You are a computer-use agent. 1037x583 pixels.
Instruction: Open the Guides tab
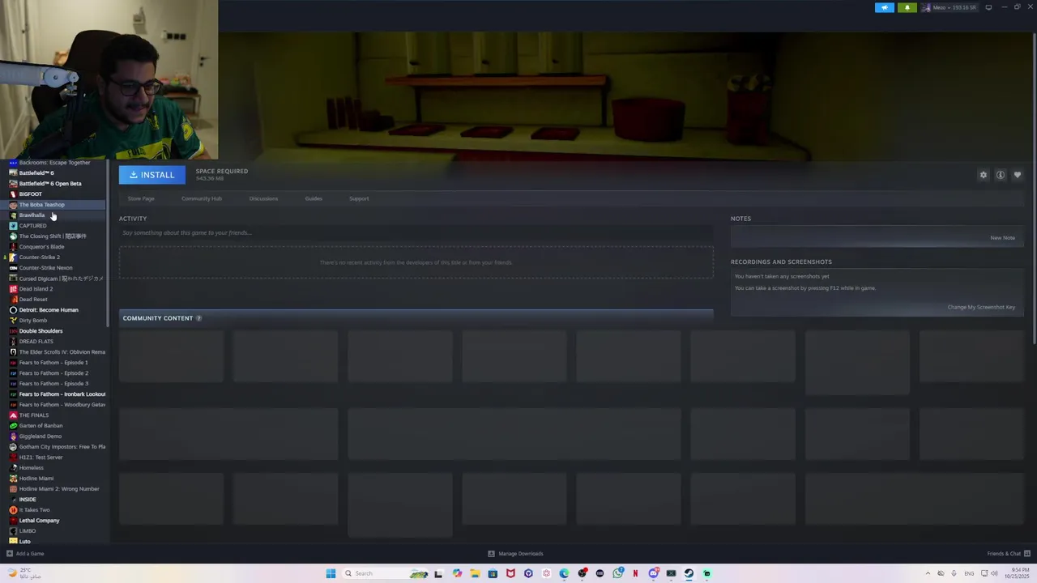[x=314, y=198]
